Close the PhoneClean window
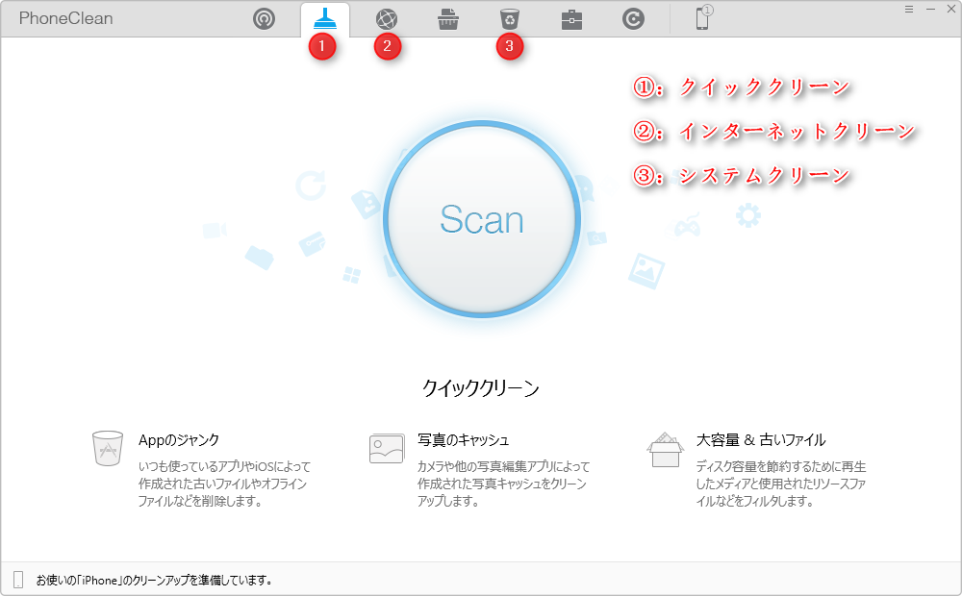 [951, 9]
